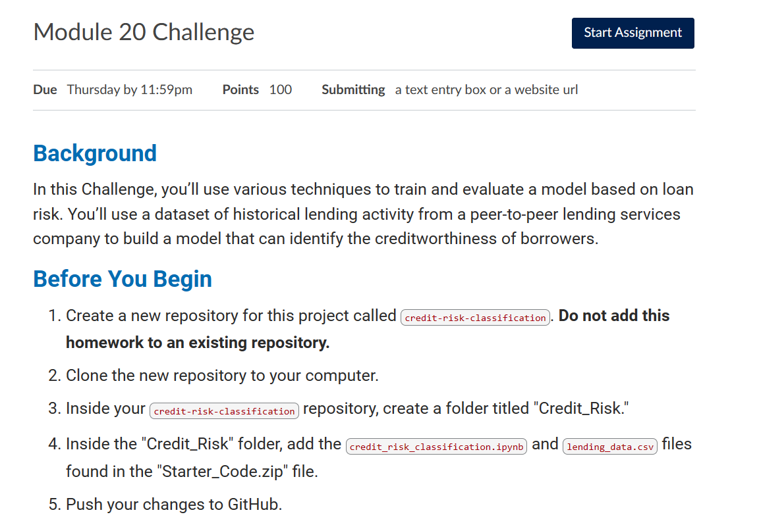This screenshot has width=759, height=525.
Task: Click the Start Assignment button
Action: pos(632,33)
